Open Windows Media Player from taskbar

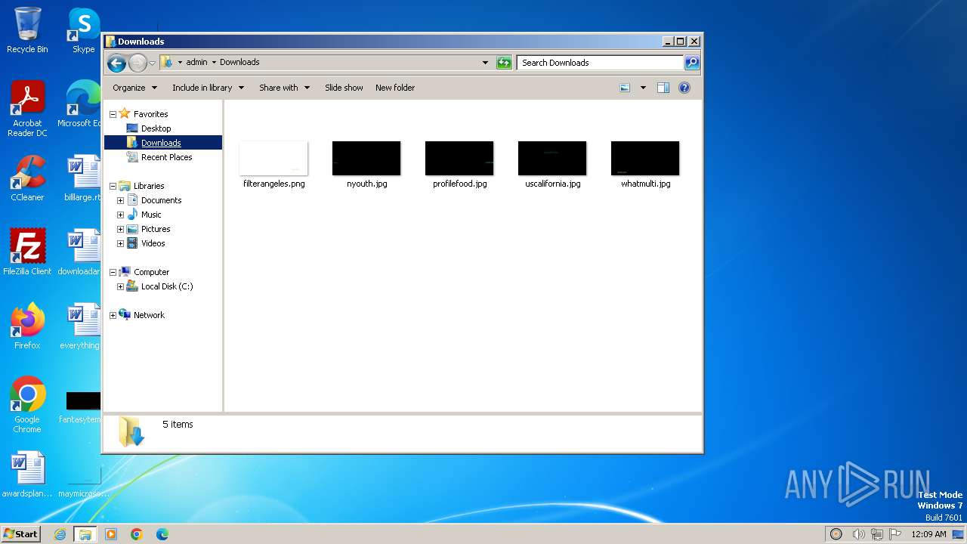(x=111, y=534)
